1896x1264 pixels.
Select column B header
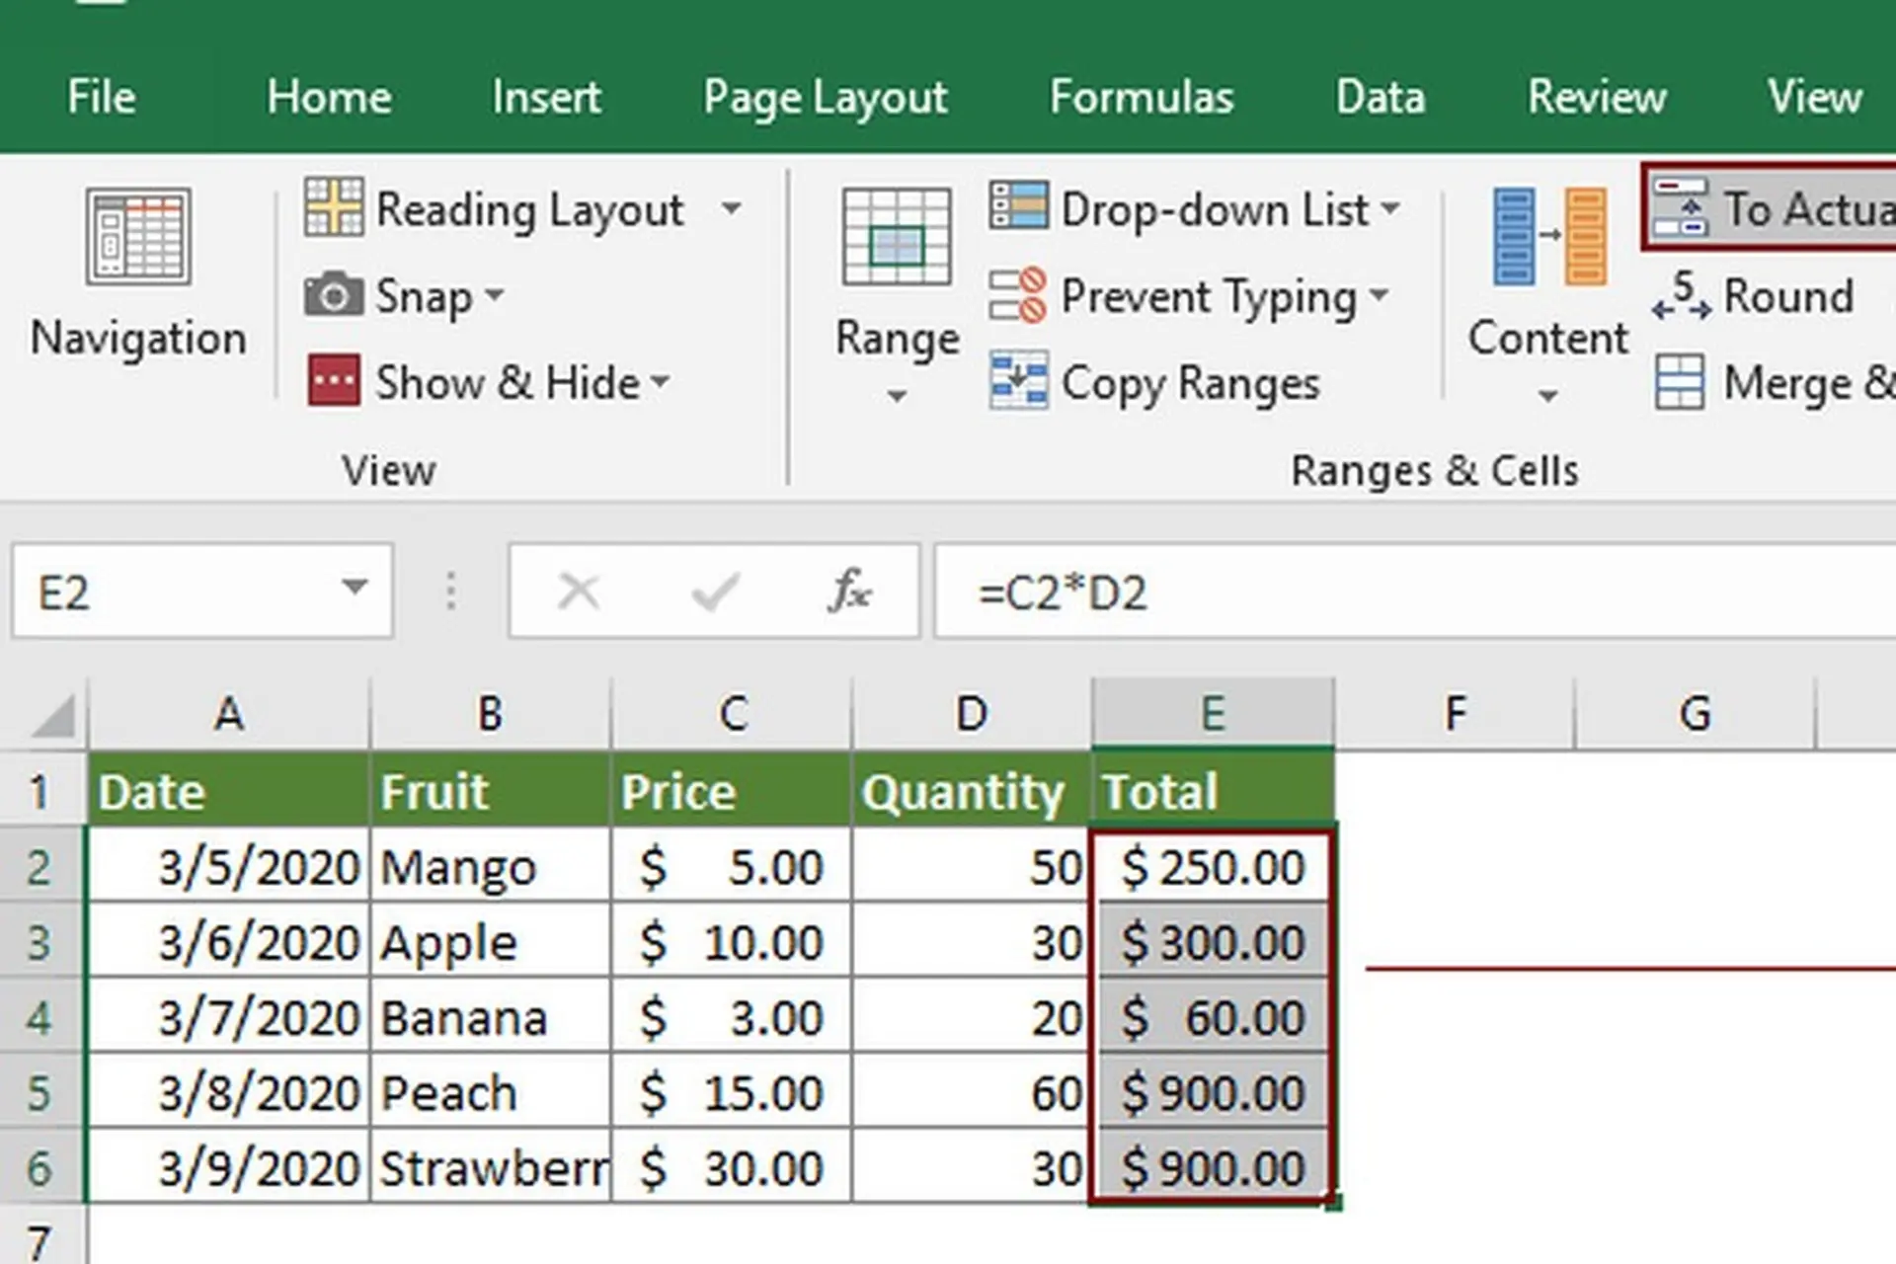[491, 713]
